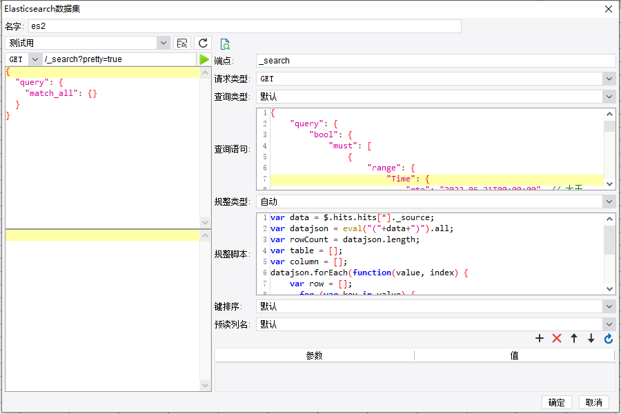Click scroll-down arrow of the left result pane
The image size is (621, 414).
click(x=205, y=385)
